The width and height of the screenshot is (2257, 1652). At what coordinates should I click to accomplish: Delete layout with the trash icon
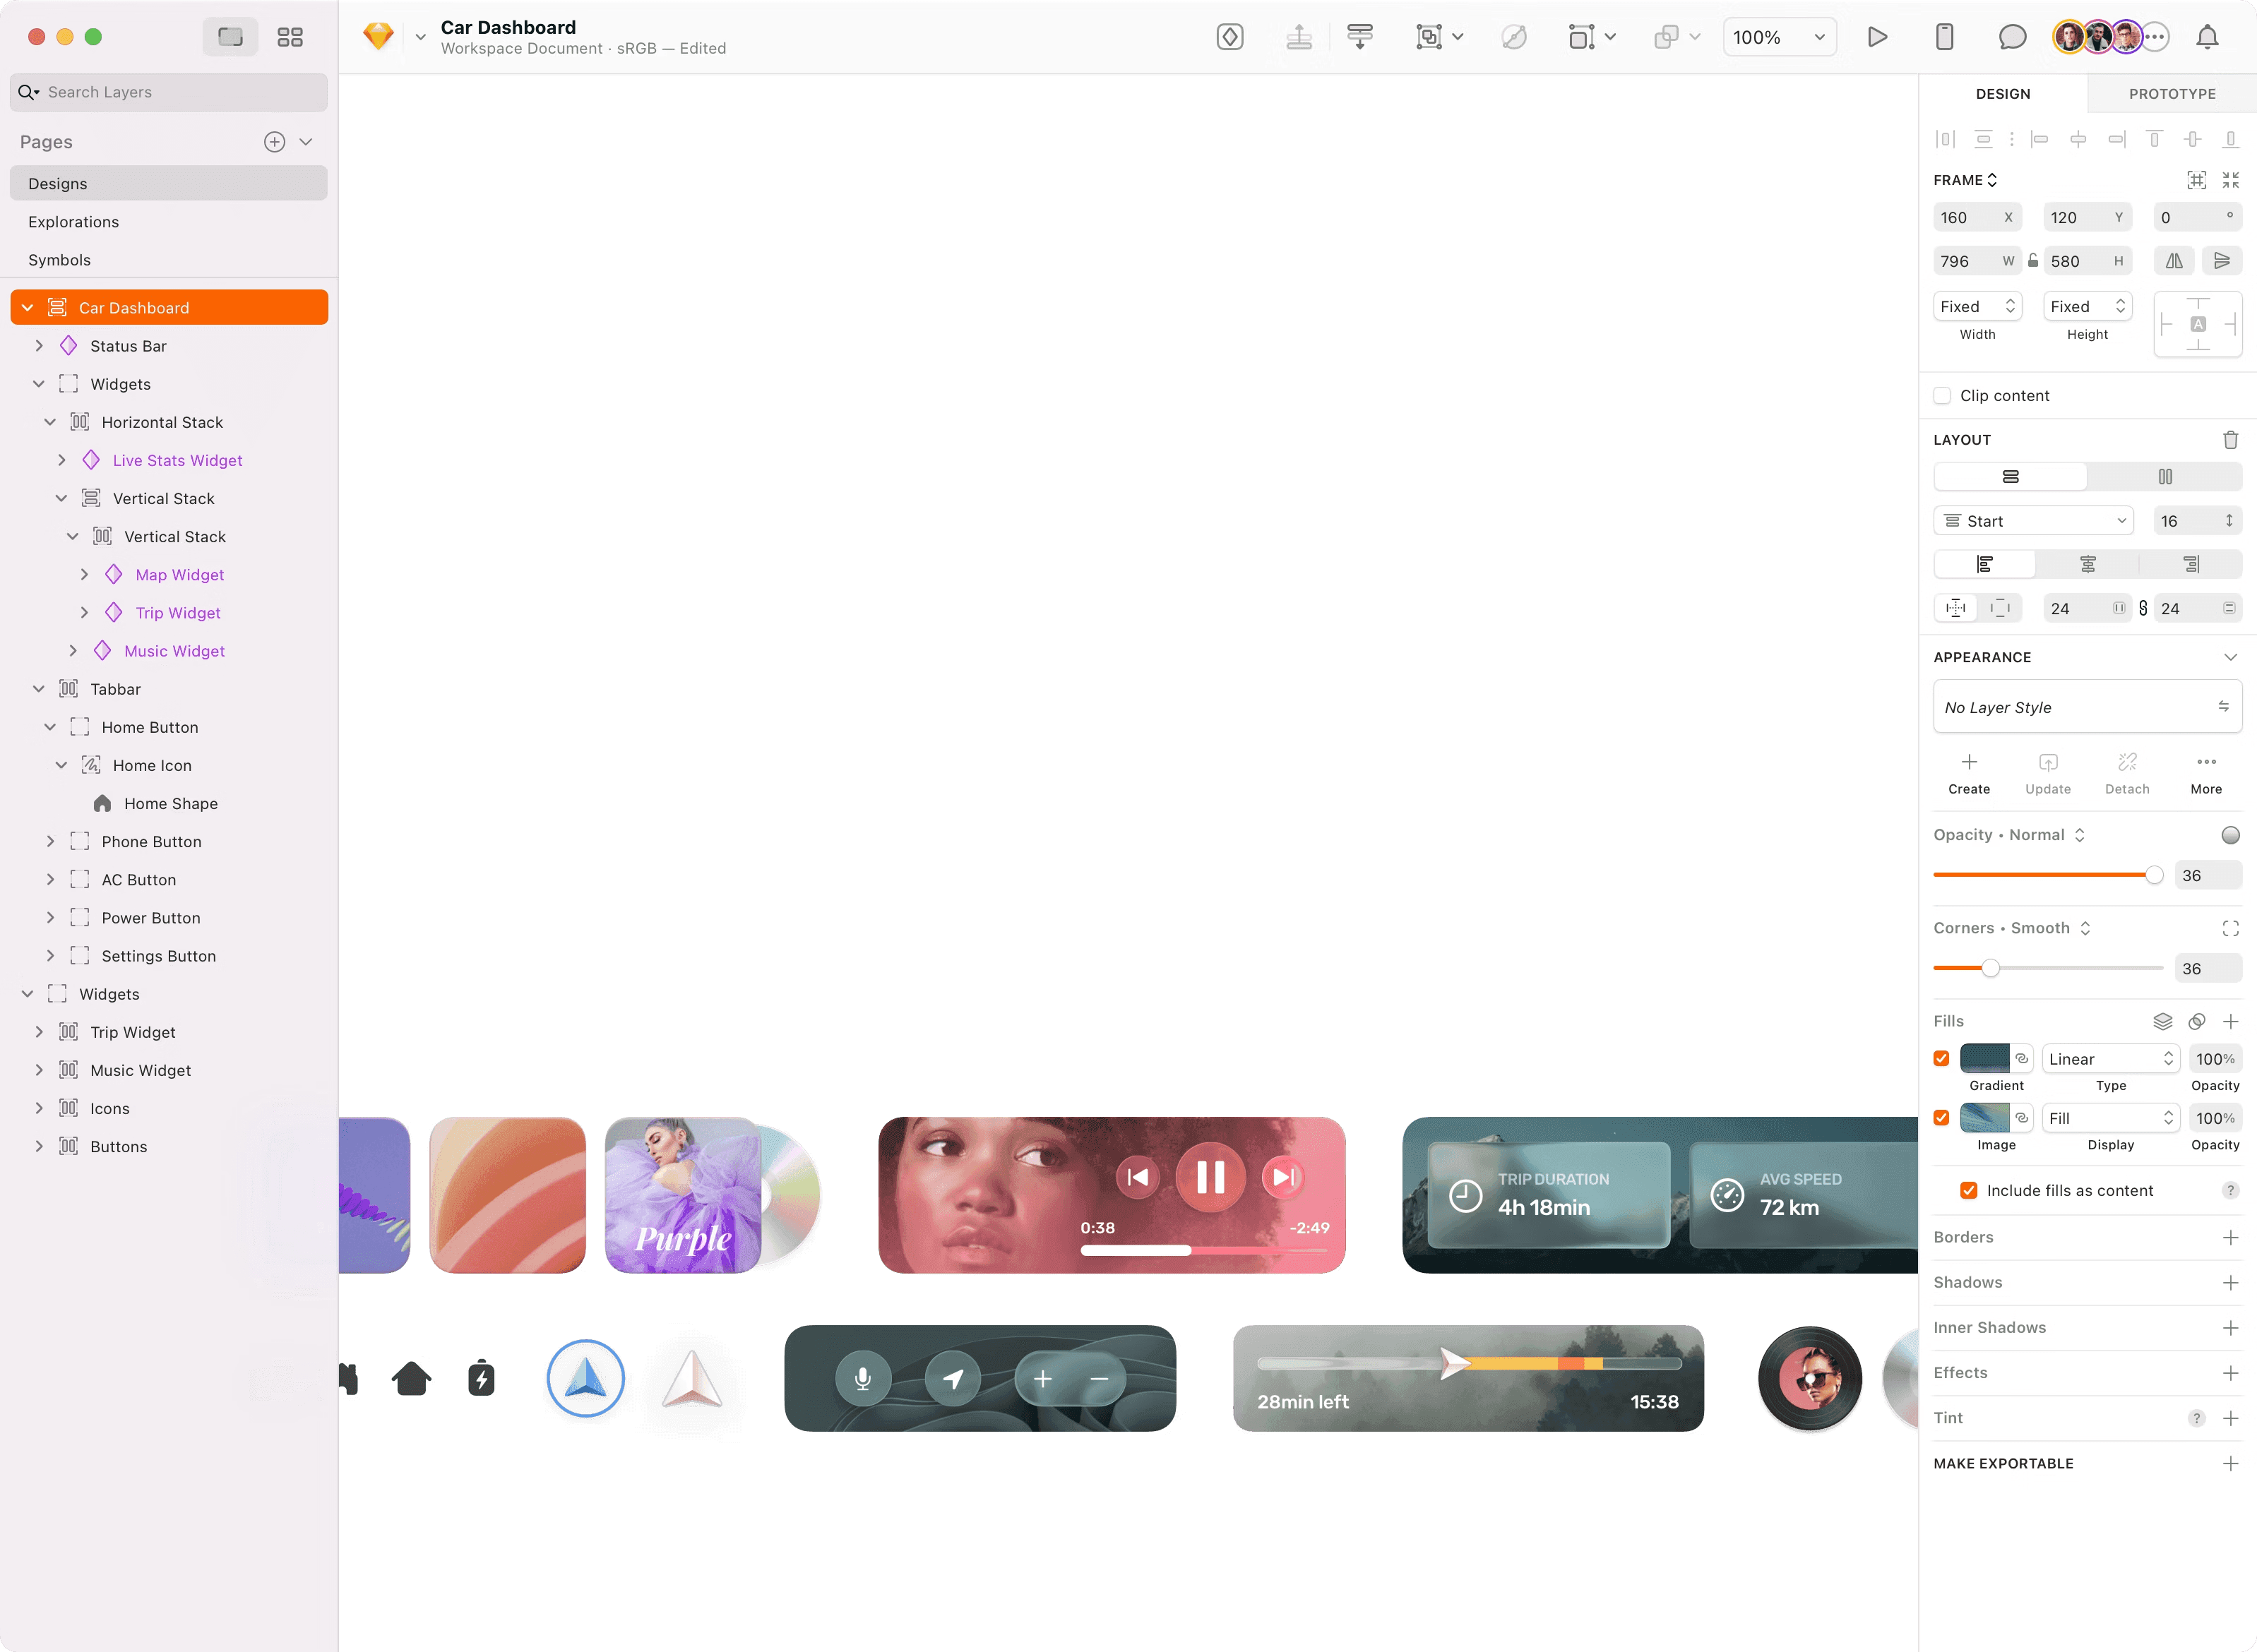tap(2230, 440)
